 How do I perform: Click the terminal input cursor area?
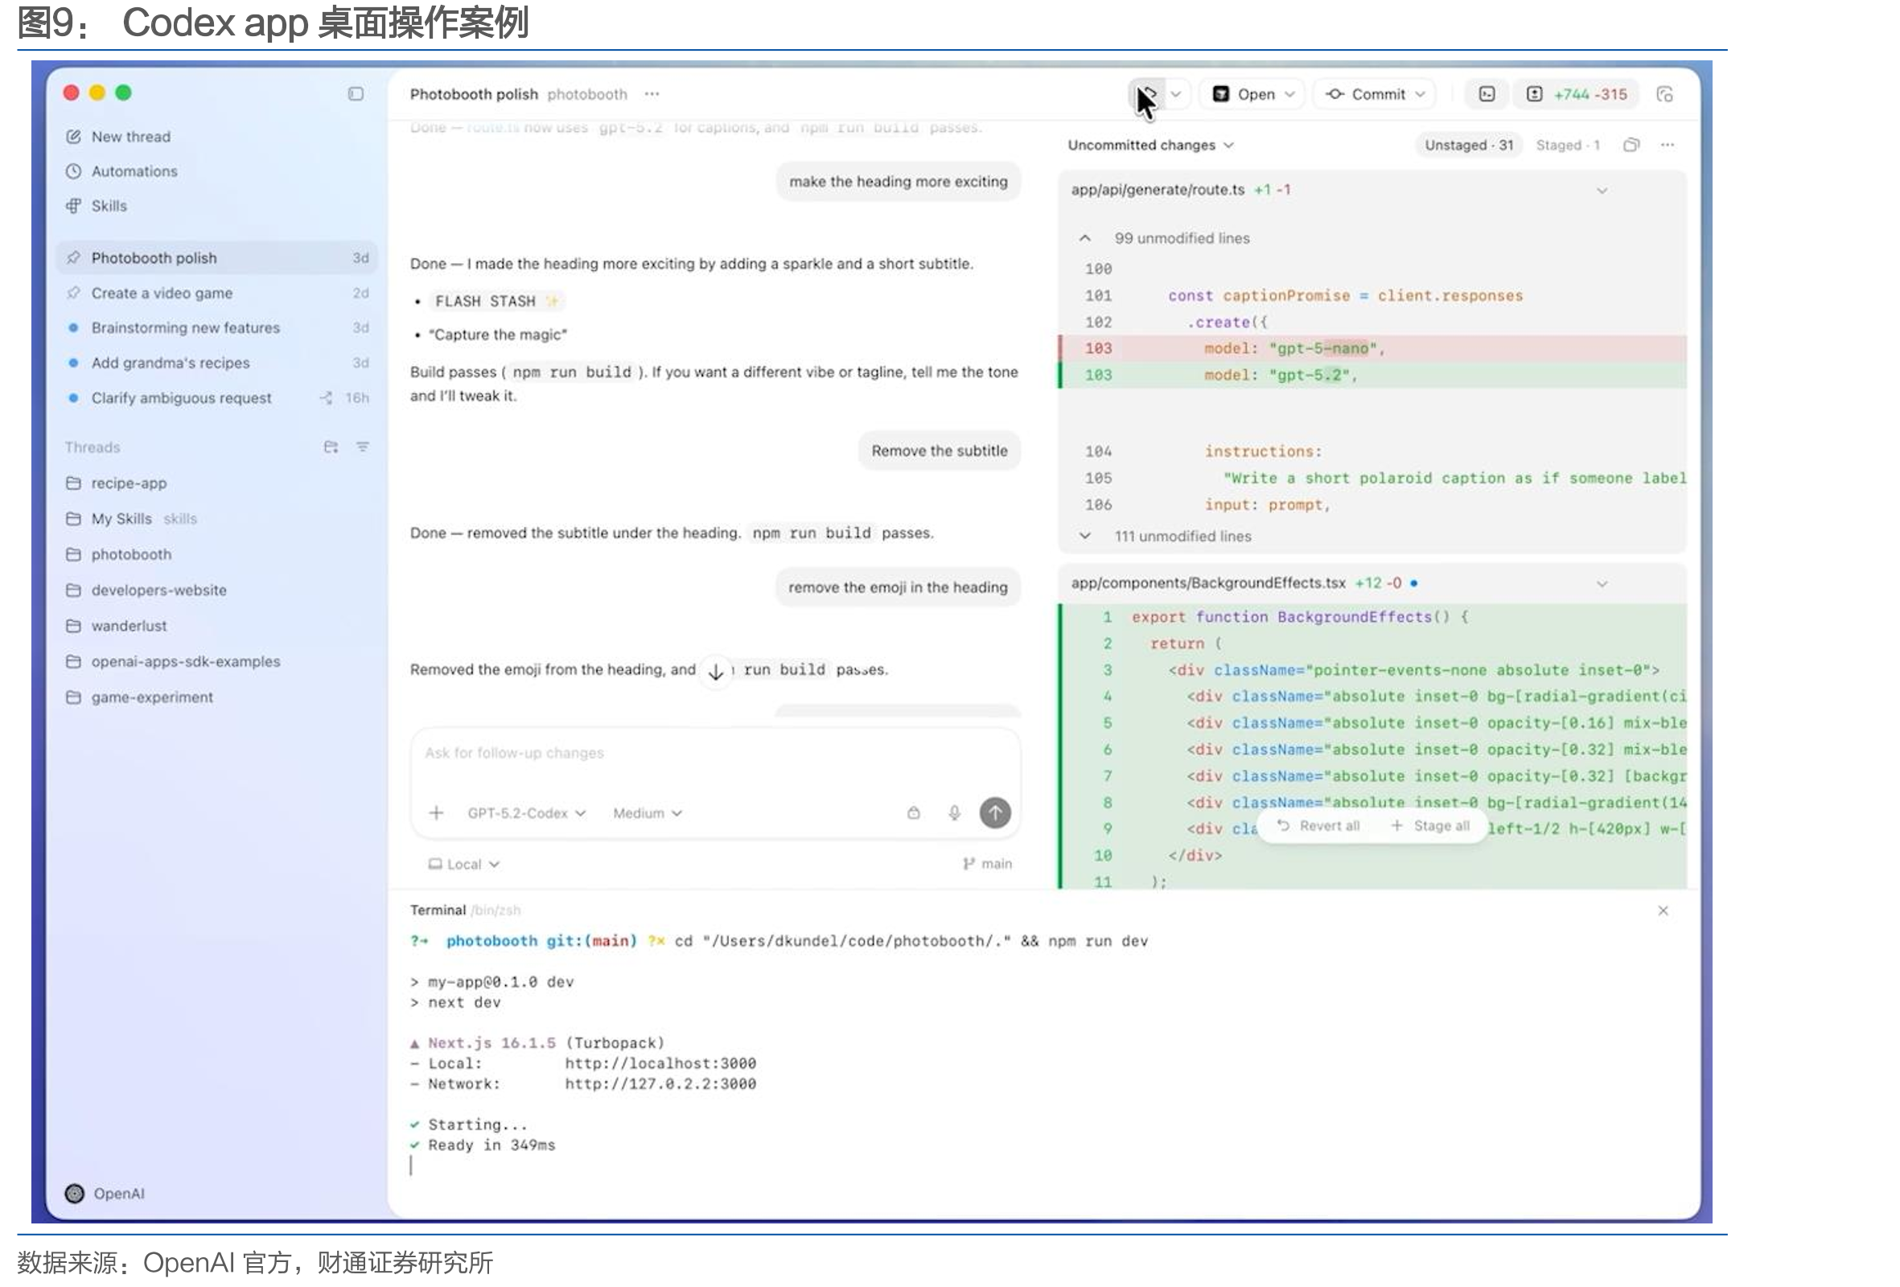point(411,1166)
